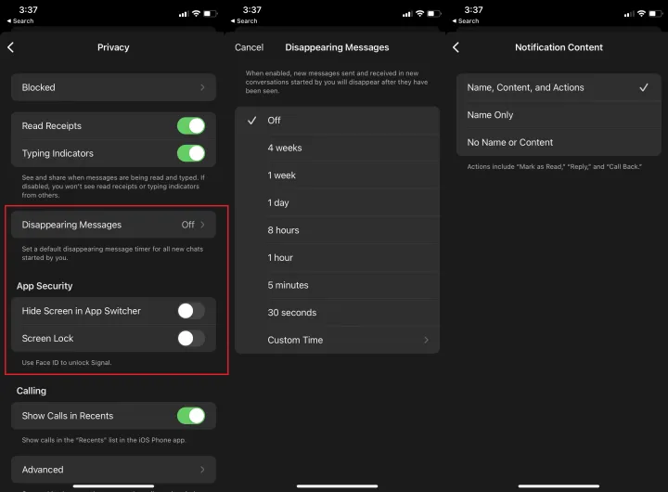Image resolution: width=668 pixels, height=492 pixels.
Task: Toggle Show Calls in Recents
Action: [x=190, y=416]
